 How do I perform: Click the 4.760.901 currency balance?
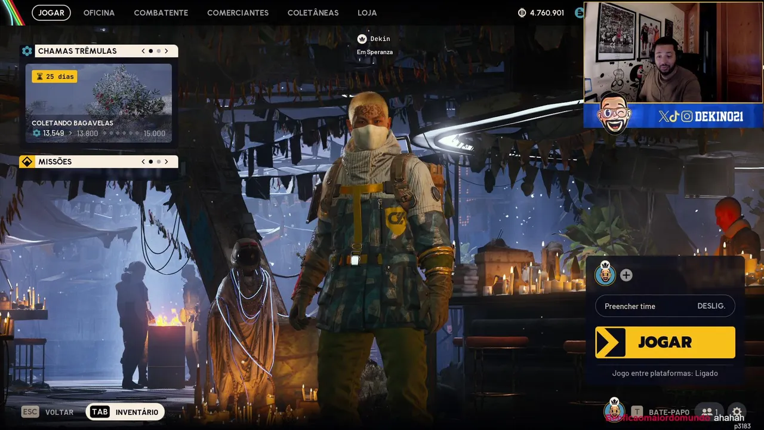(547, 13)
